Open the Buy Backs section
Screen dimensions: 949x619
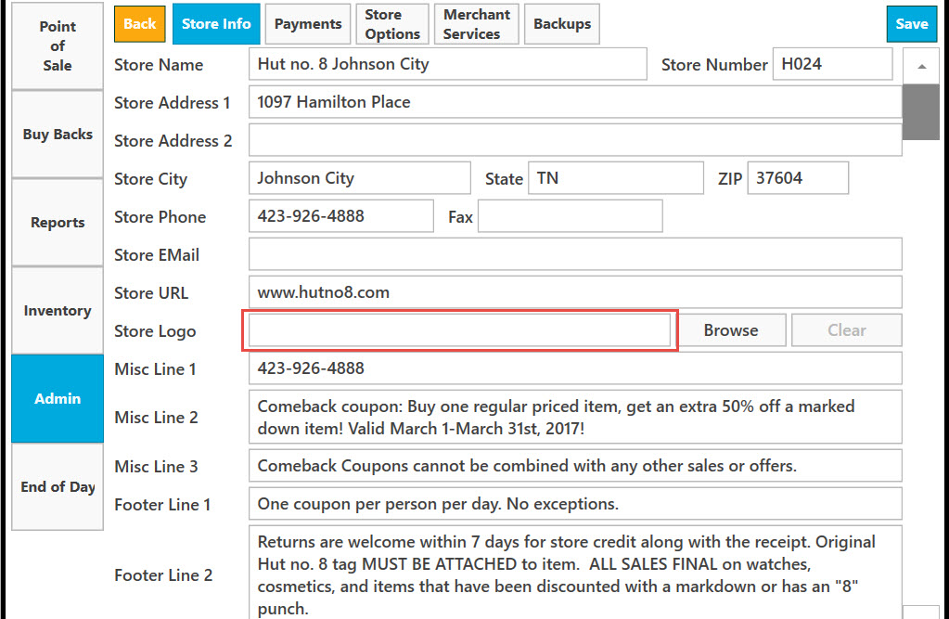point(58,135)
